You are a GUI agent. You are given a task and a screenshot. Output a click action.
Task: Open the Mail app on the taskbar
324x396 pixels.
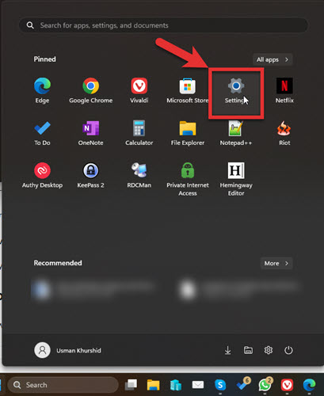pos(198,385)
